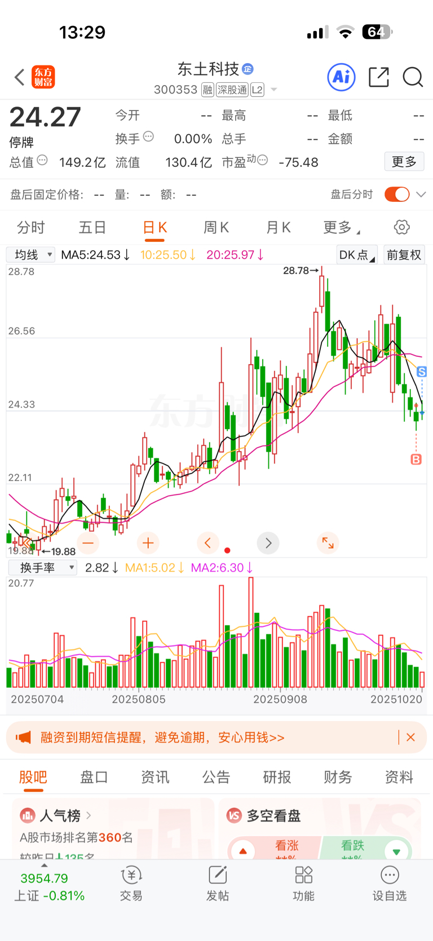Select the 日K chart tab
Image resolution: width=433 pixels, height=941 pixels.
(154, 228)
